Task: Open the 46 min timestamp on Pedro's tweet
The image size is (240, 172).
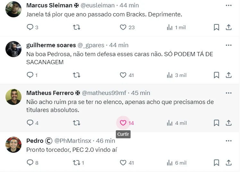Action: click(x=105, y=141)
